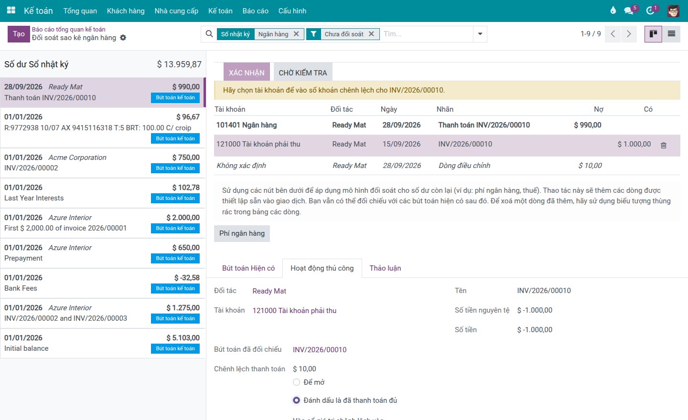The width and height of the screenshot is (688, 420).
Task: Click the trash icon on INV/2026/00010 line
Action: click(x=664, y=145)
